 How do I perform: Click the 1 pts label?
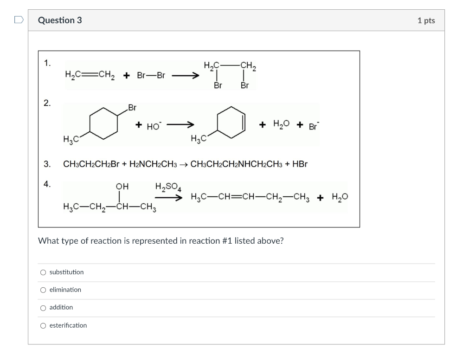(426, 20)
